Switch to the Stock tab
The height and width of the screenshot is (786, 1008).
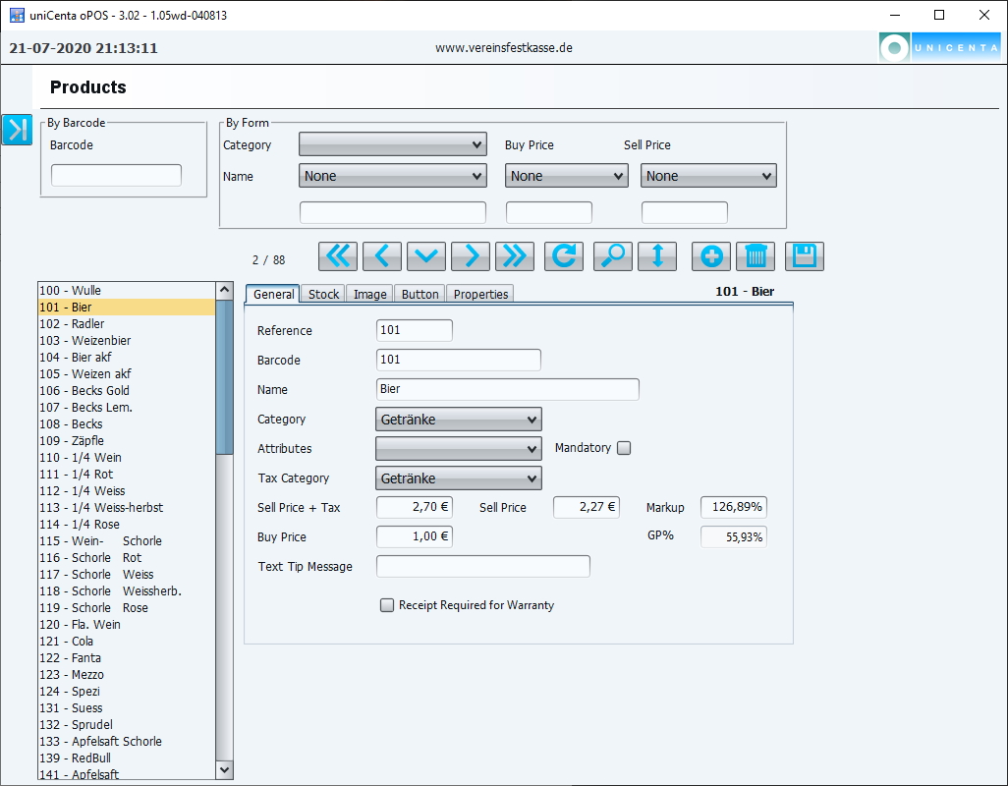point(323,294)
